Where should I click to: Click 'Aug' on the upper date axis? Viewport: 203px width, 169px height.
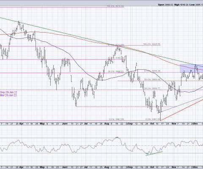tap(107, 124)
